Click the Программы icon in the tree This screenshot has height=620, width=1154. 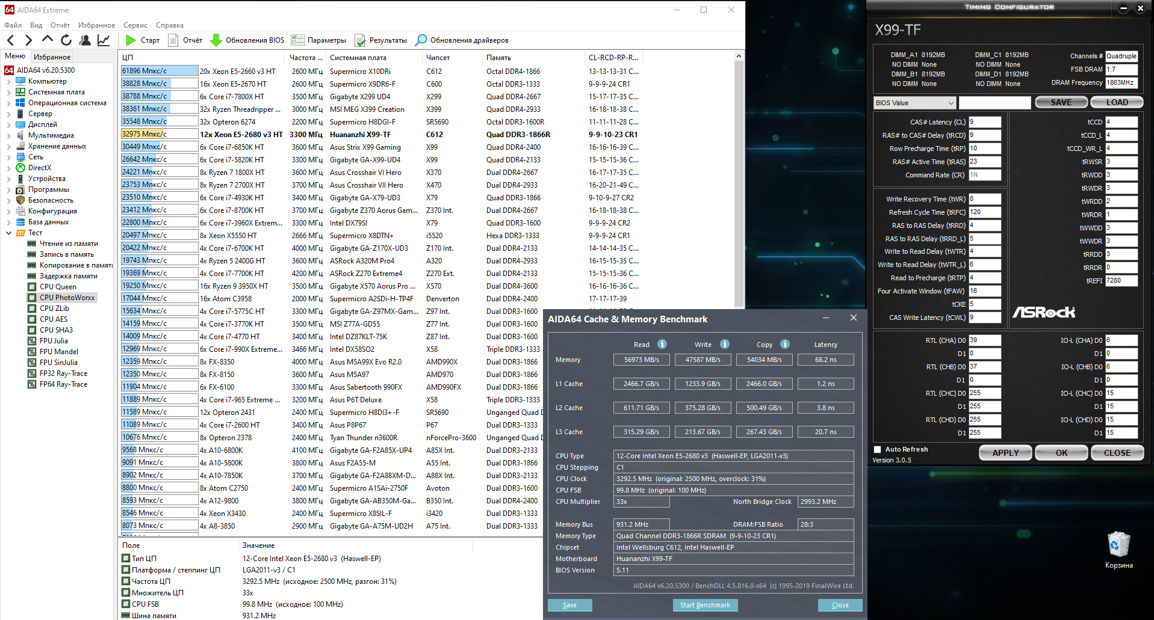pyautogui.click(x=20, y=189)
